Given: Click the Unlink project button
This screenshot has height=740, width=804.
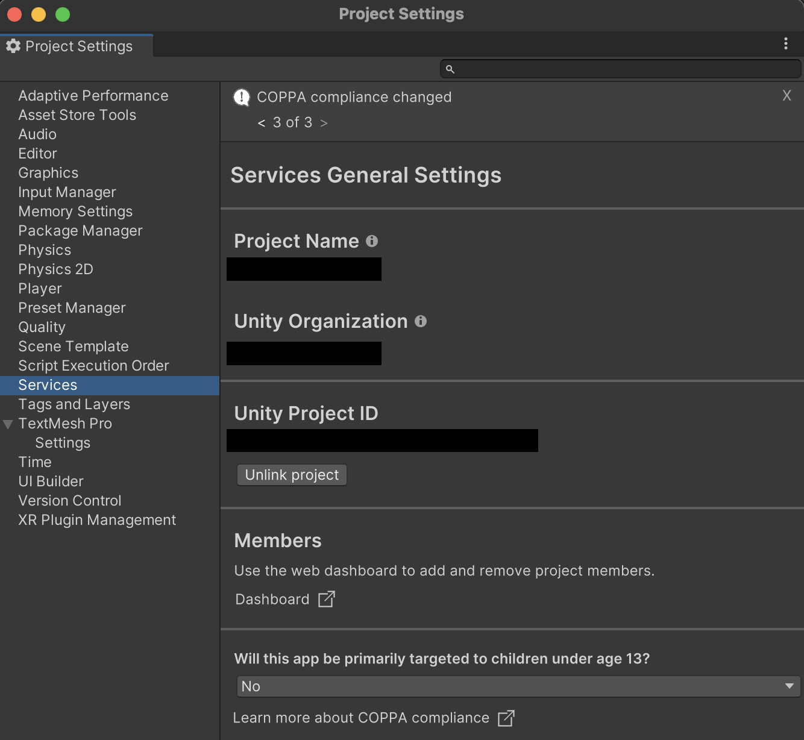Looking at the screenshot, I should pos(292,475).
